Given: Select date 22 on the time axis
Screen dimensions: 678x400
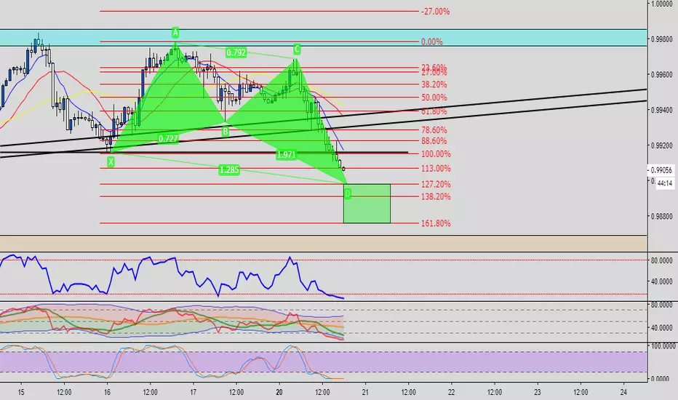Looking at the screenshot, I should coord(452,392).
